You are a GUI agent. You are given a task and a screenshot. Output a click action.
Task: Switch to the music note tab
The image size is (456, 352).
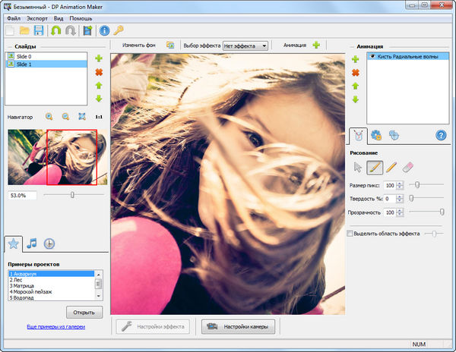32,244
